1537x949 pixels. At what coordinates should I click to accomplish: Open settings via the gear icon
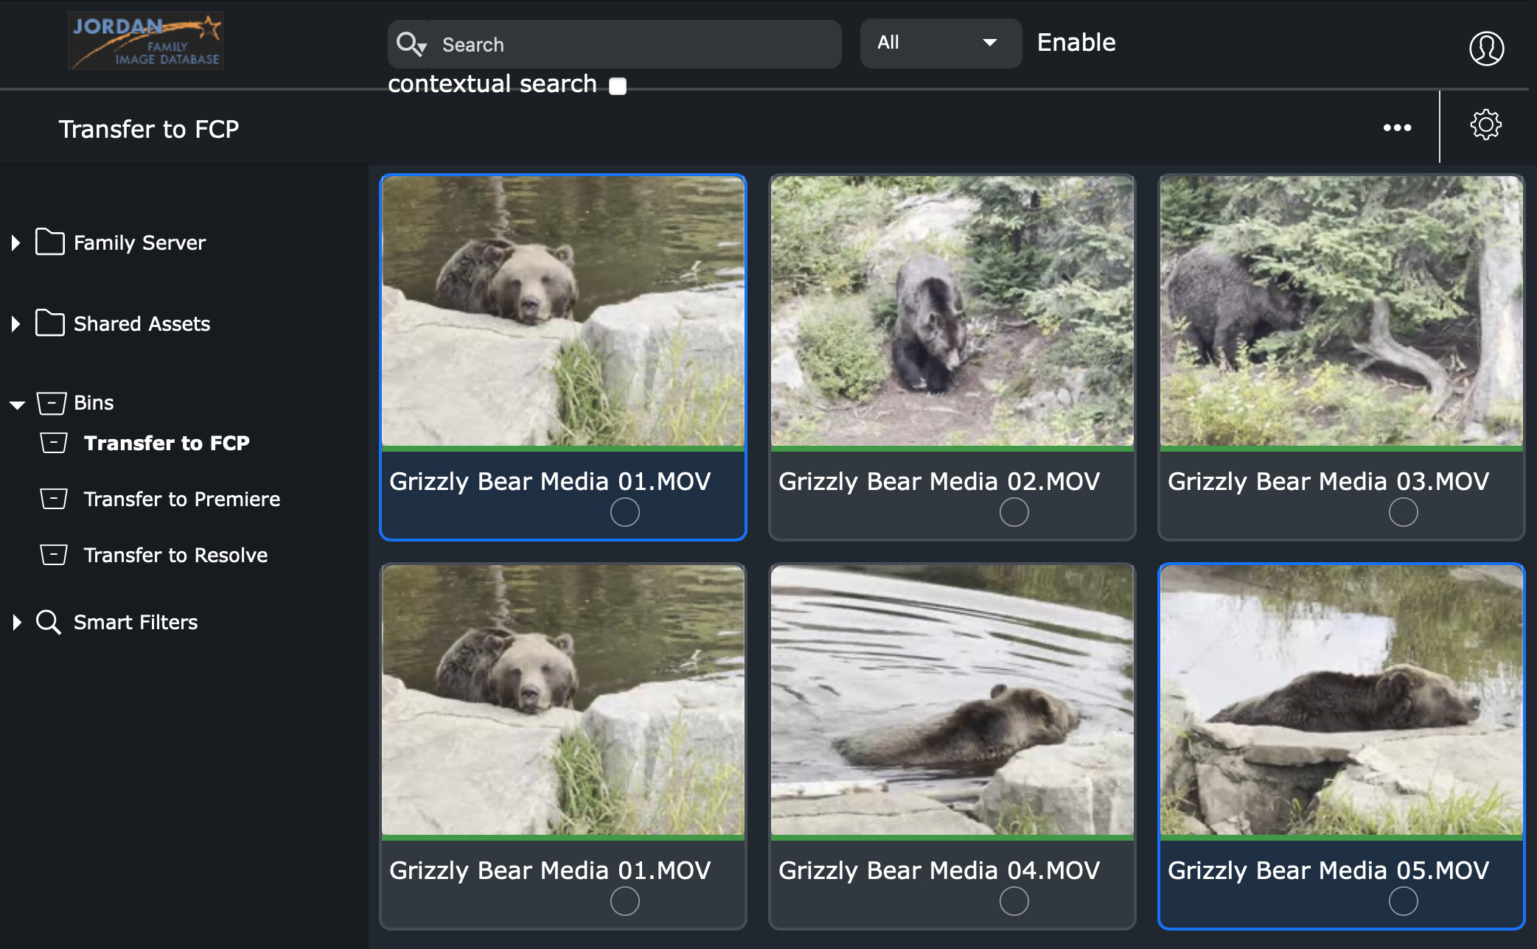1485,125
